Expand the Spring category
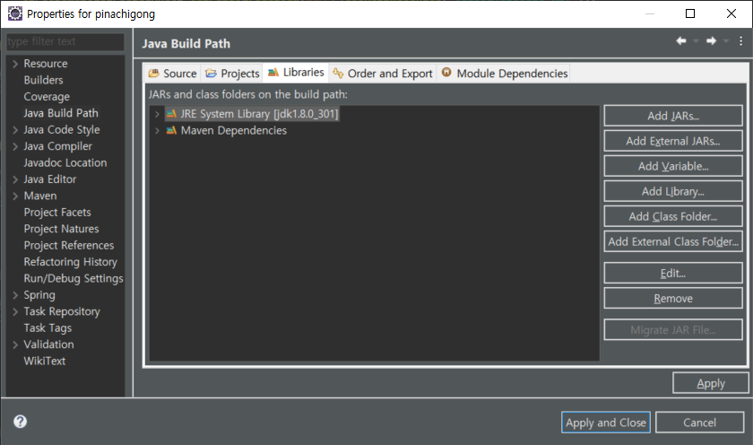753x445 pixels. pyautogui.click(x=15, y=295)
